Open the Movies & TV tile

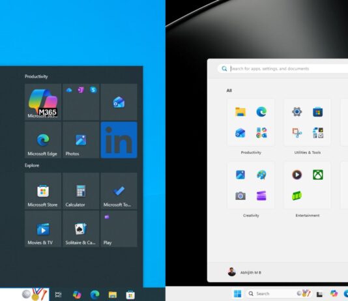[43, 229]
